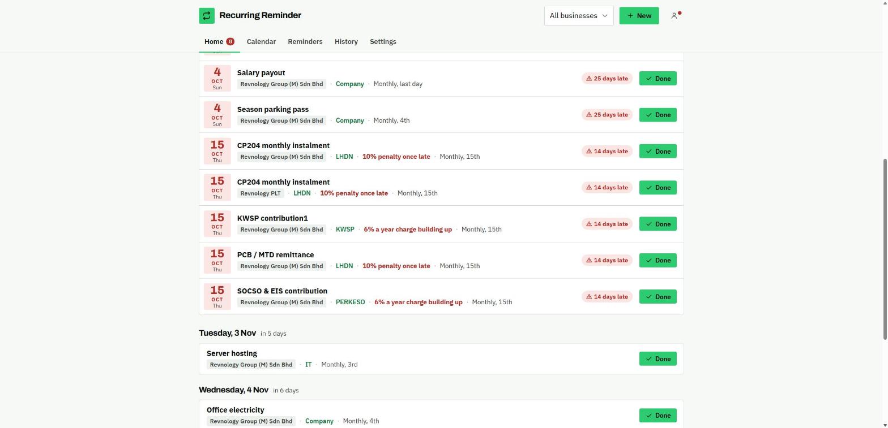Open the SOCSO & EIS contribution reminder
888x428 pixels.
tap(282, 291)
